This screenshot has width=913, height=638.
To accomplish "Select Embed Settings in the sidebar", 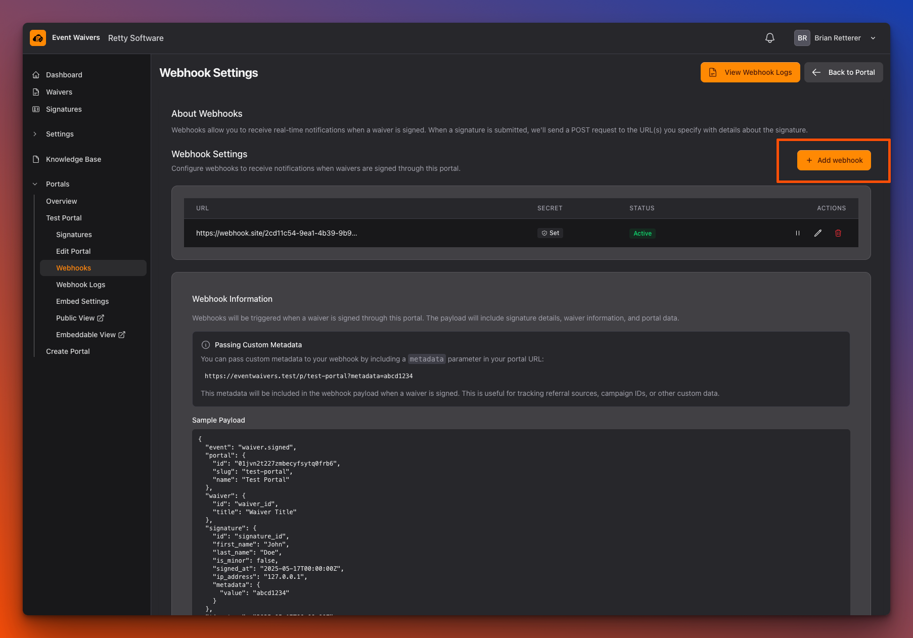I will [x=82, y=301].
